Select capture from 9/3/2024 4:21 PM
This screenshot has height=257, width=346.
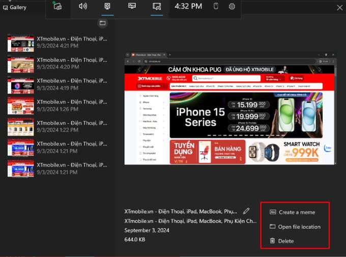click(57, 42)
